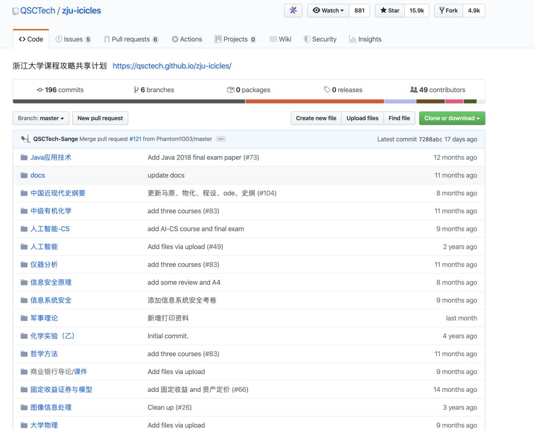Open commit 'add AI-CS course and final exam'
Screen dimensions: 535x430
tap(196, 229)
